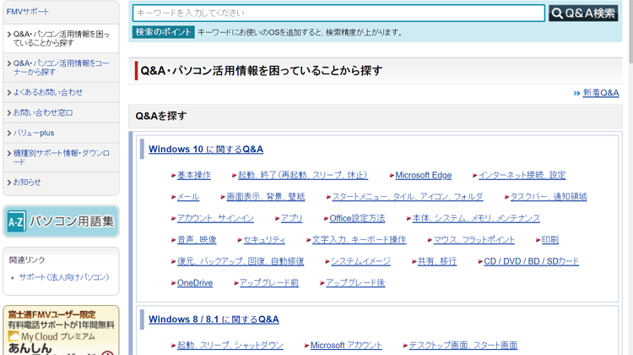Viewport: 633px width, 355px height.
Task: Open Q&A・パソコン活用情報を困っていることから探す sidebar item
Action: point(61,38)
